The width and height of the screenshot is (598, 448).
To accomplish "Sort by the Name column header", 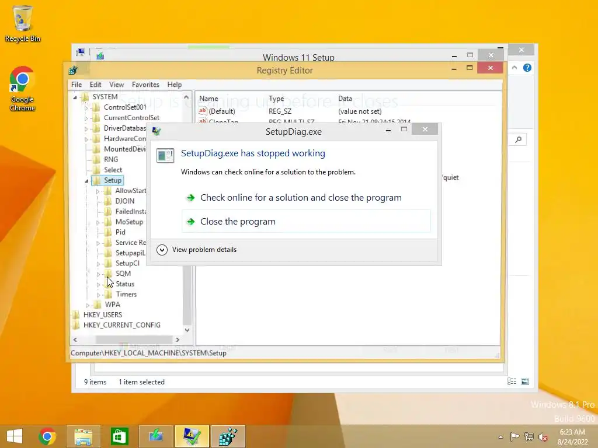I will click(x=208, y=99).
